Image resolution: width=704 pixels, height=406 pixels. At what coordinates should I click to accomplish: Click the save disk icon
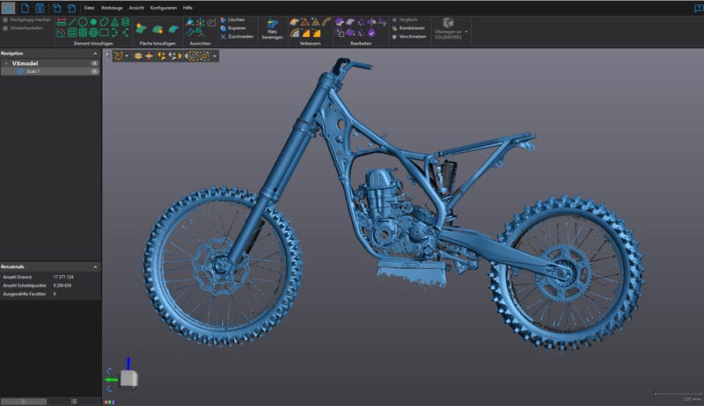click(x=40, y=8)
